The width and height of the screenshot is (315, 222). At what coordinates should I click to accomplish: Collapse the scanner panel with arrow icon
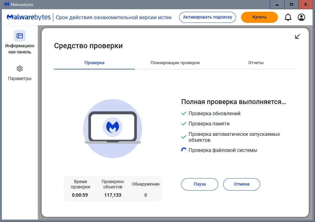click(297, 36)
